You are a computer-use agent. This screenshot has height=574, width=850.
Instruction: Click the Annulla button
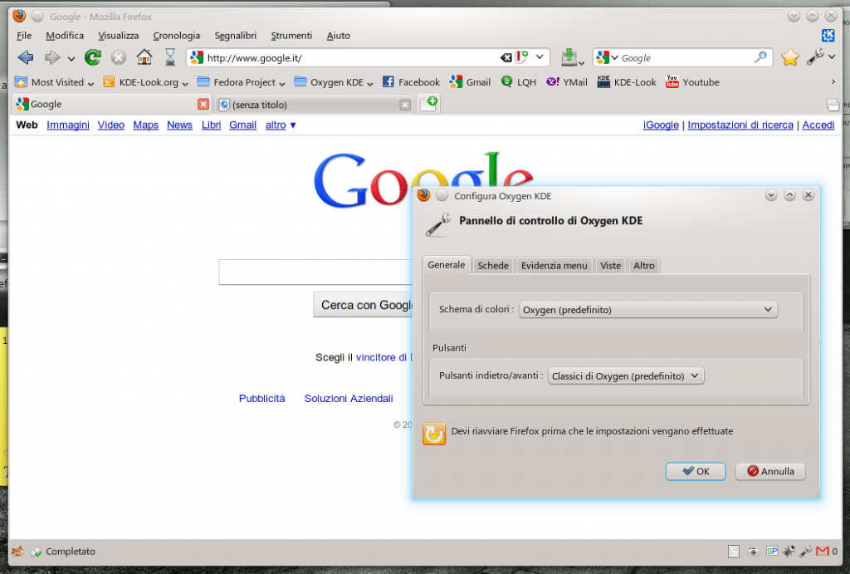tap(769, 472)
